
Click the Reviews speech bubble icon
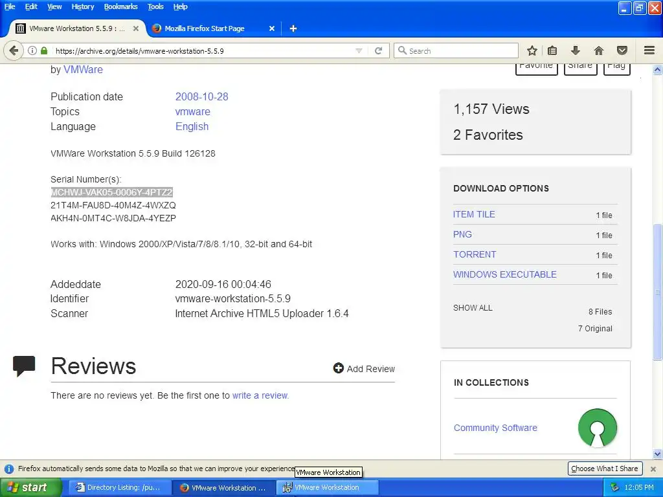pos(24,366)
